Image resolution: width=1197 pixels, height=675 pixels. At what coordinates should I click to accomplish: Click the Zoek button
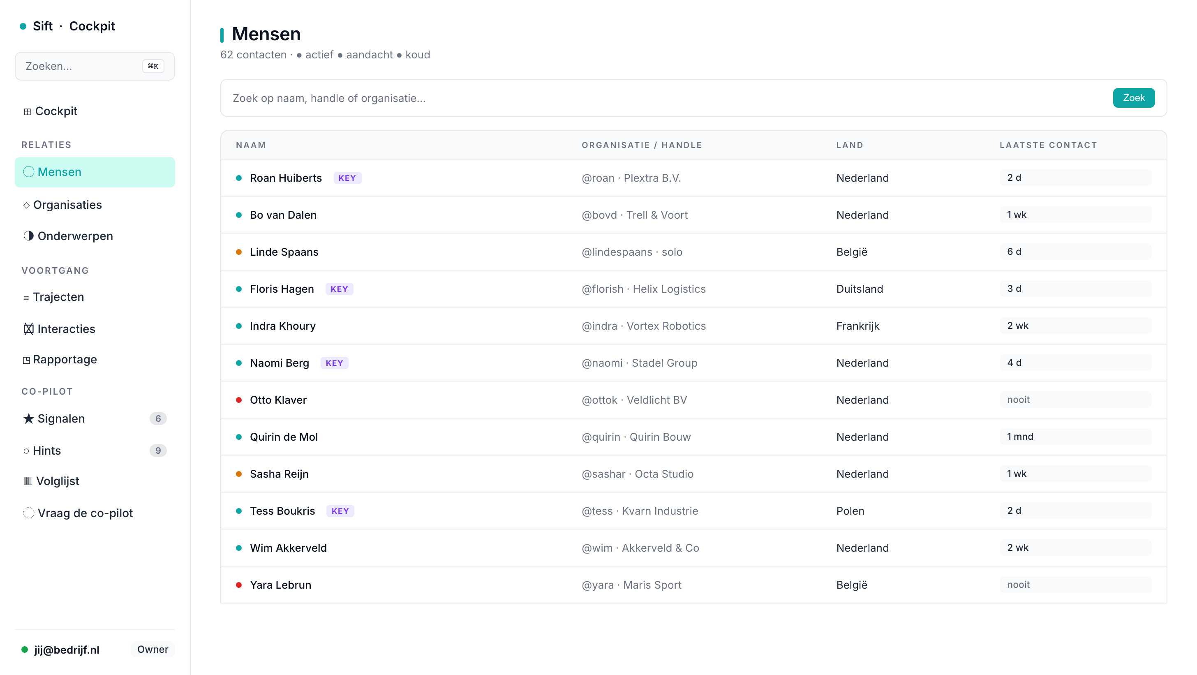(1133, 98)
